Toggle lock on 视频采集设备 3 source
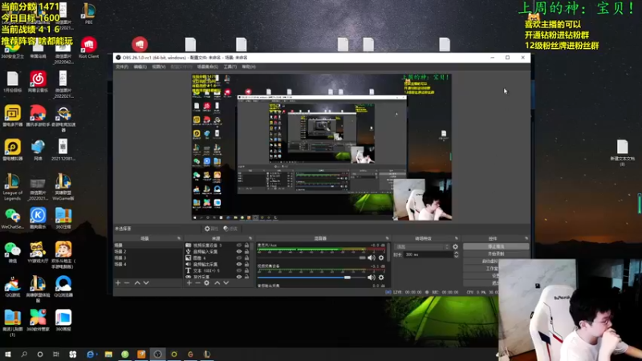Image resolution: width=642 pixels, height=361 pixels. point(246,245)
